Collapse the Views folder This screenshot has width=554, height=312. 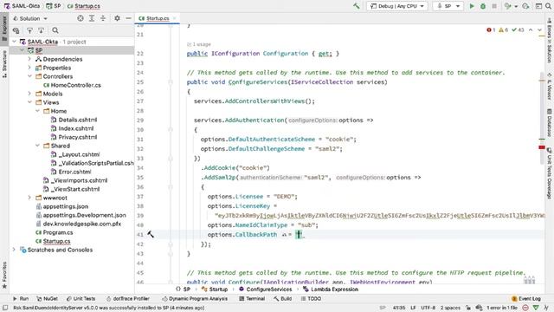29,102
